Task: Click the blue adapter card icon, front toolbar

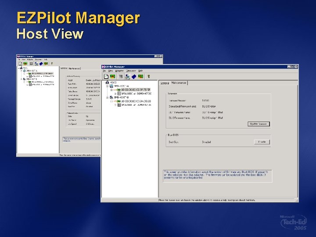Action: (134, 76)
